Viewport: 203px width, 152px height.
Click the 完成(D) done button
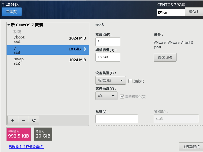point(12,11)
